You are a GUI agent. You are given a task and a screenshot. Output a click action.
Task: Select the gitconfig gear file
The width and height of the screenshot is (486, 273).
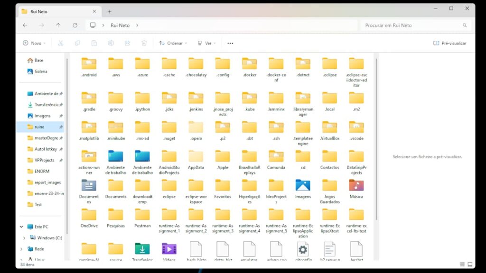[303, 251]
